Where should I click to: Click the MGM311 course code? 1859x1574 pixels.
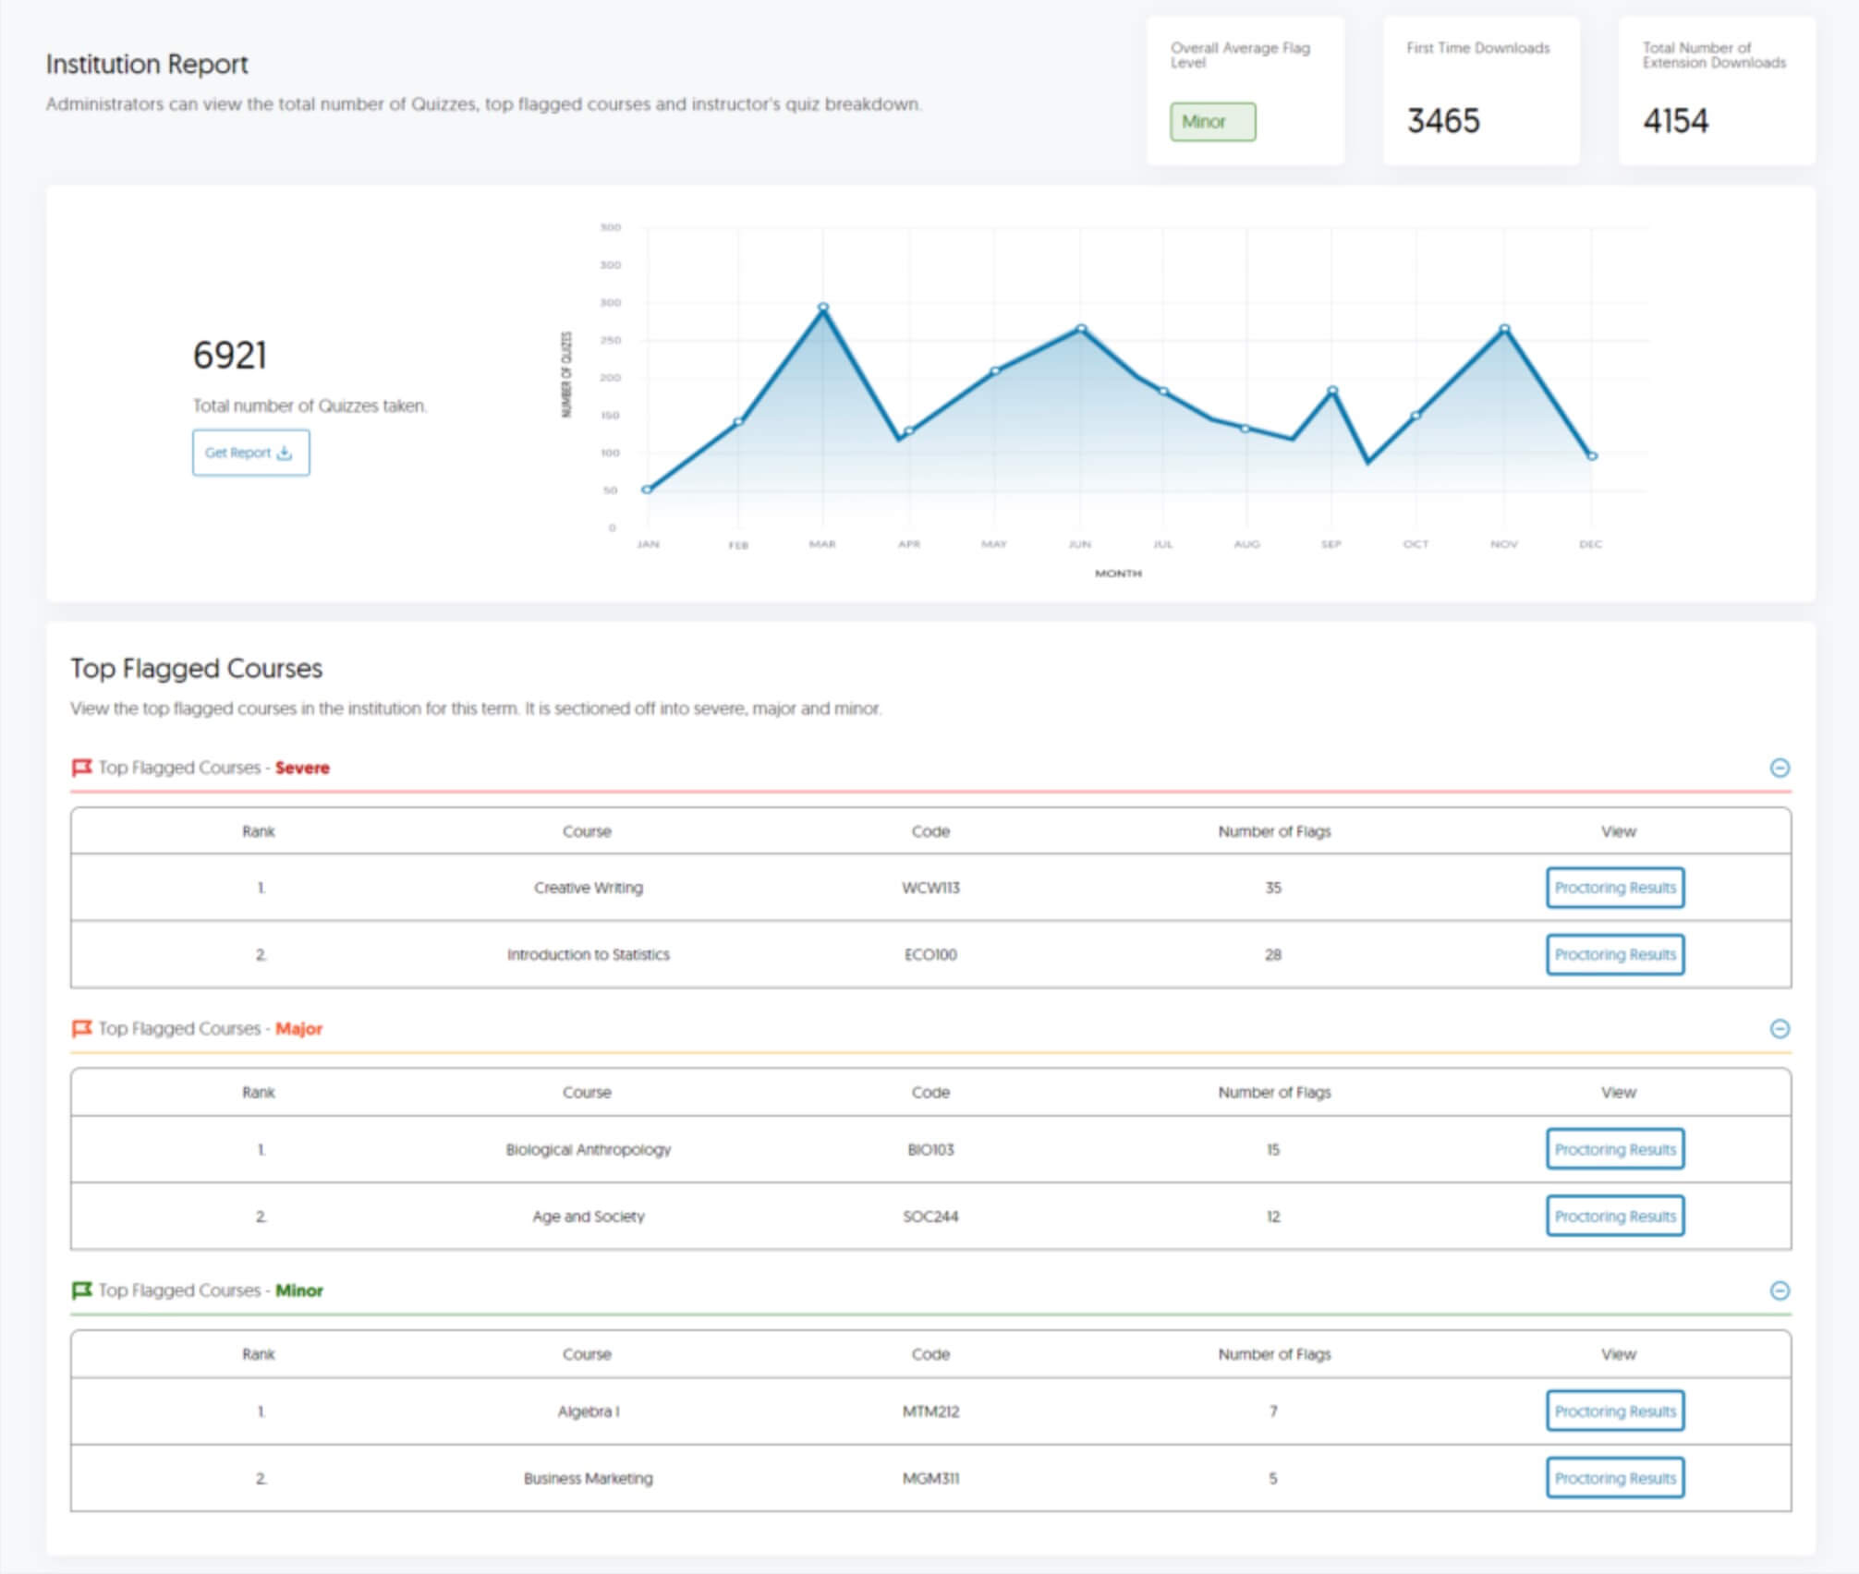click(x=930, y=1478)
